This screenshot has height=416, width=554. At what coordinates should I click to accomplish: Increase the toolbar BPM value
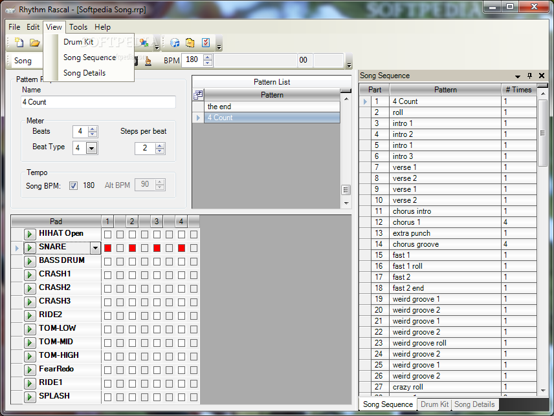click(x=208, y=57)
